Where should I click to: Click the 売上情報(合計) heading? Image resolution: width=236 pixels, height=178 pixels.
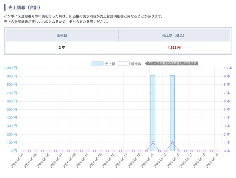tap(24, 7)
